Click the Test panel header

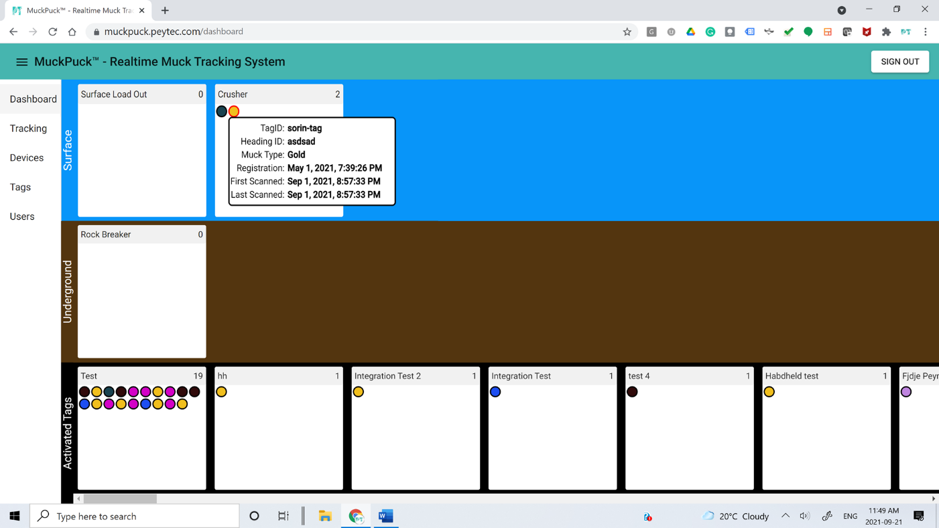coord(142,376)
